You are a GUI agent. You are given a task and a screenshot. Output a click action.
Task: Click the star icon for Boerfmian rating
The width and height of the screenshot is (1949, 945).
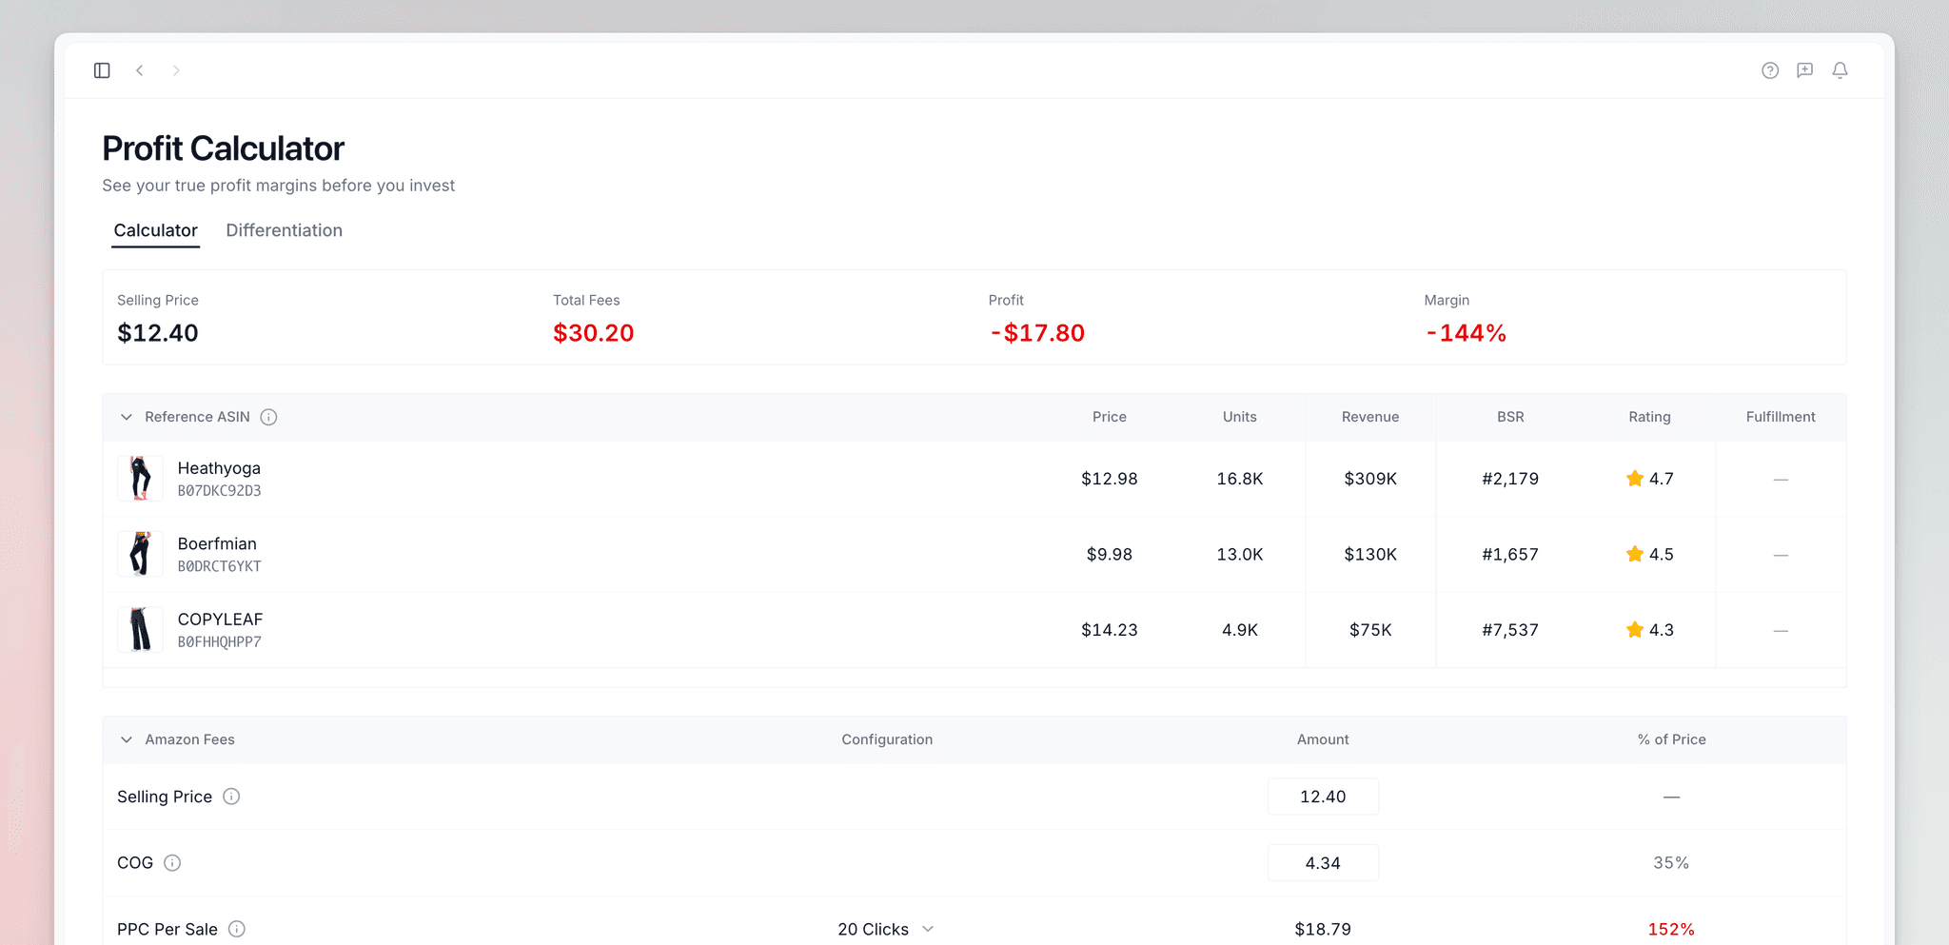click(x=1635, y=554)
